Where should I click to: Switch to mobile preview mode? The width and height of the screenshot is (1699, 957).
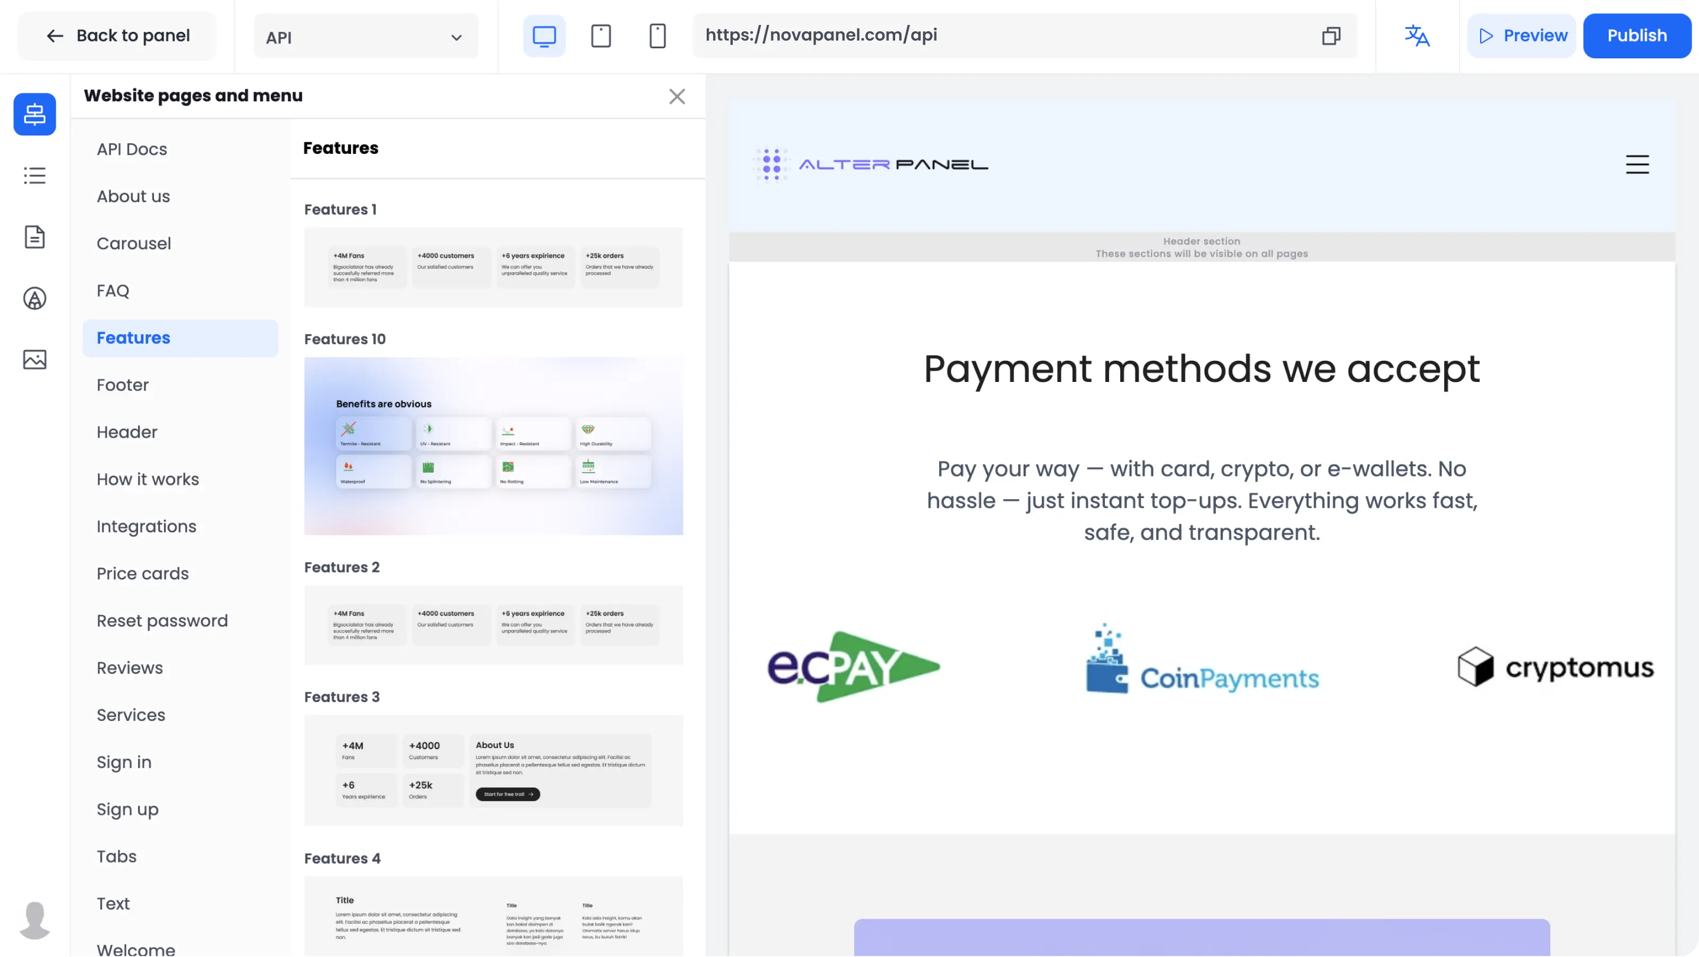pos(657,36)
